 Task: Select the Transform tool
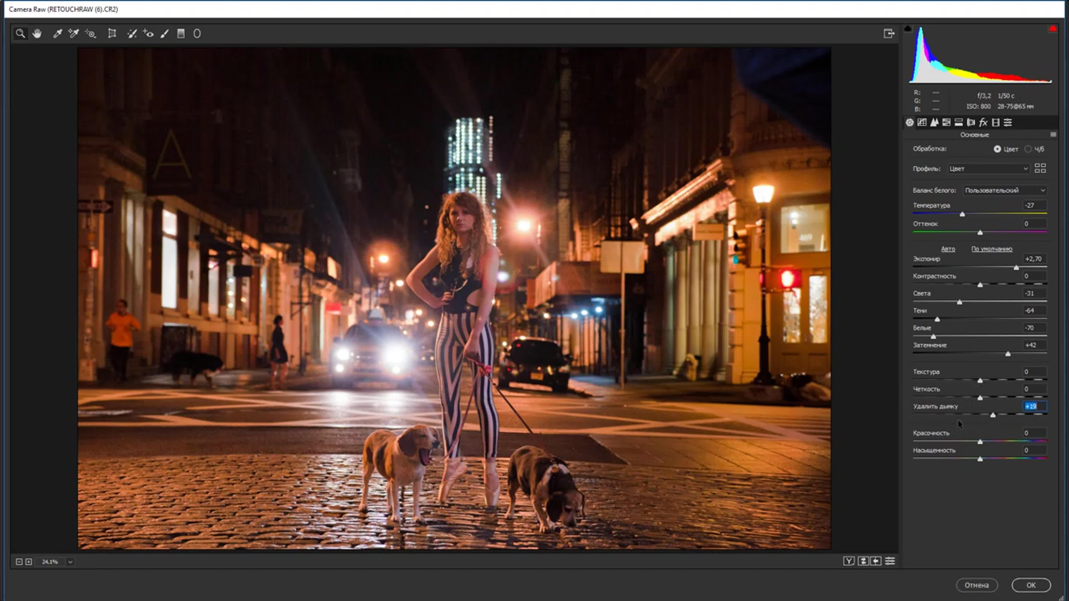tap(112, 34)
